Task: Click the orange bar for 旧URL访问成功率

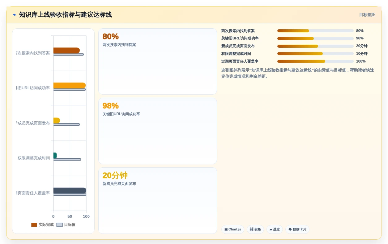Action: click(70, 85)
